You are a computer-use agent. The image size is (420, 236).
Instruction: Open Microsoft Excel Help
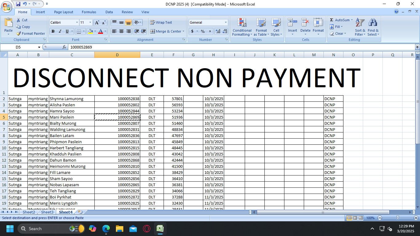coord(396,12)
